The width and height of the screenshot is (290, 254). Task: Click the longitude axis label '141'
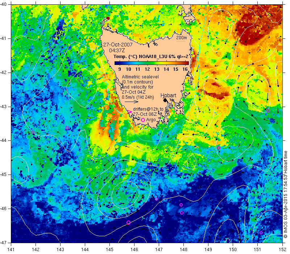tap(11, 249)
